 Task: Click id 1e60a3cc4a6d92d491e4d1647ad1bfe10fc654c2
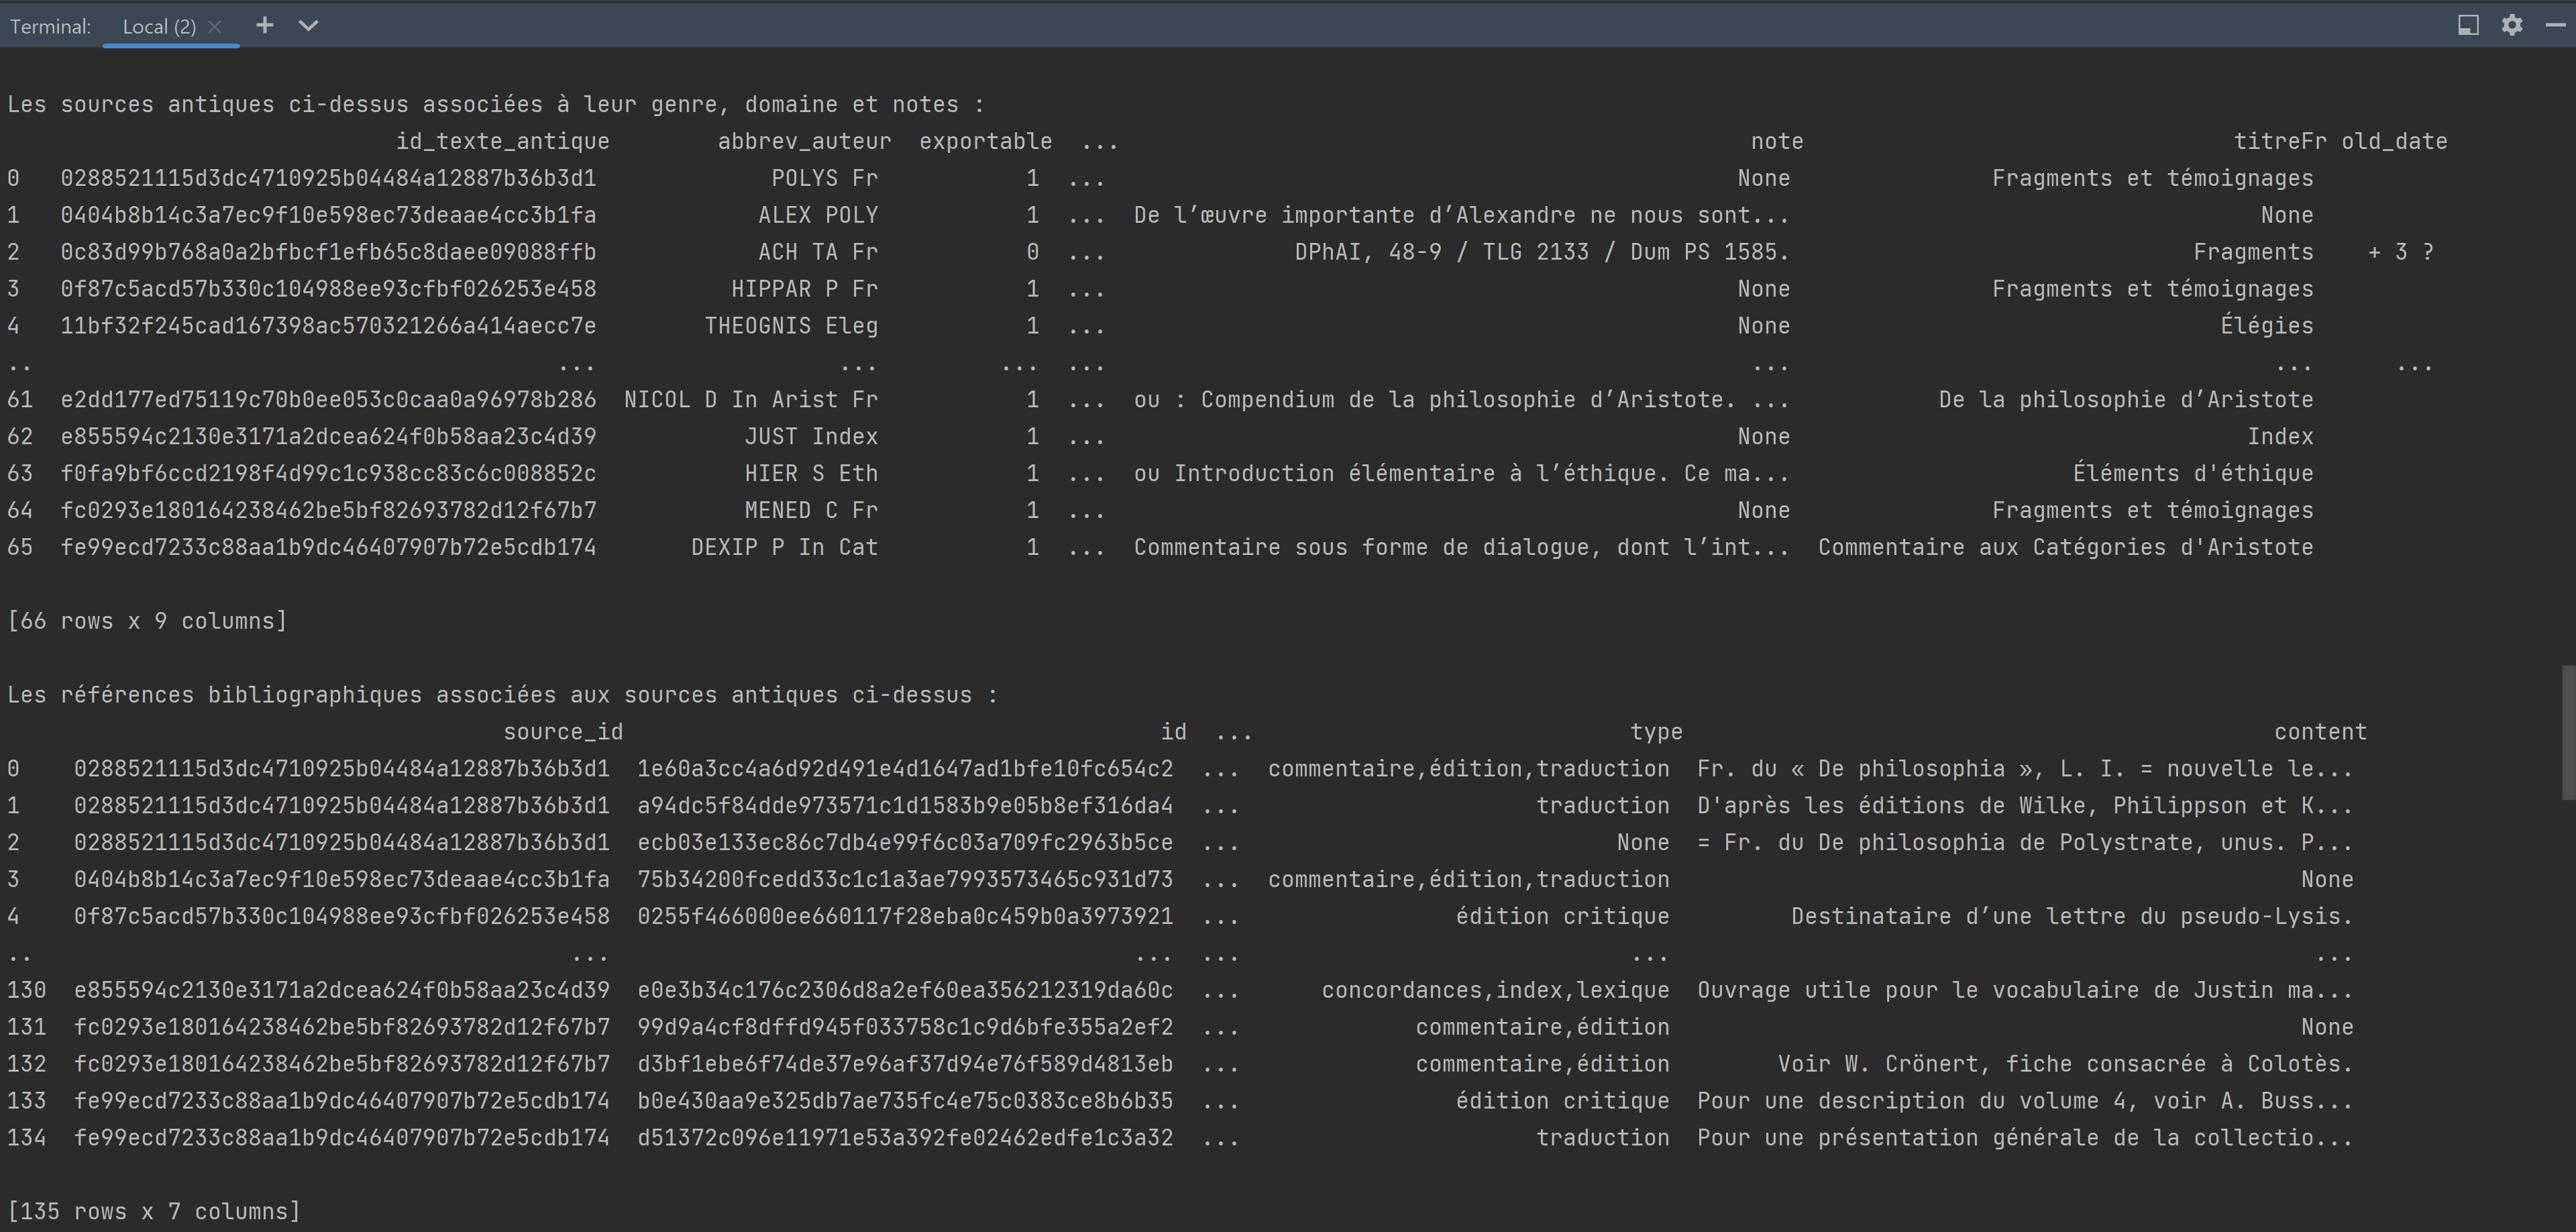905,770
